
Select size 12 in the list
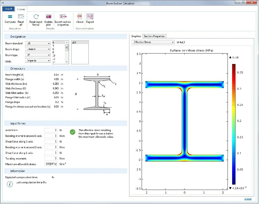pyautogui.click(x=59, y=59)
